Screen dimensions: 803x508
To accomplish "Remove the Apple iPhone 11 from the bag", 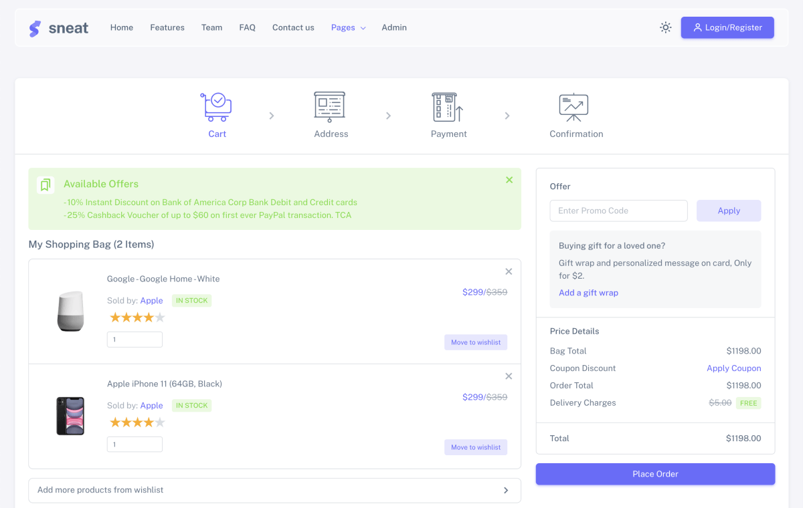I will tap(509, 376).
